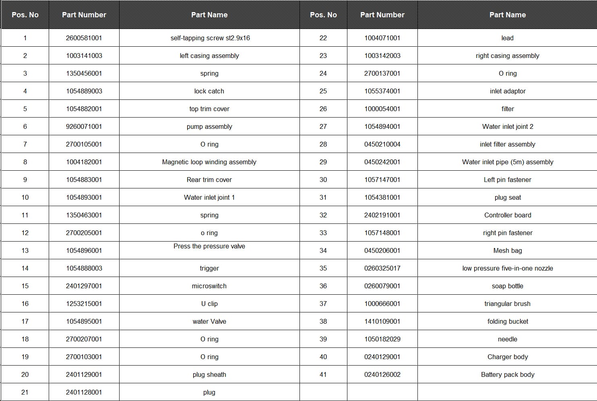Click part number 2402191001 for Controller board
Viewport: 597px width, 401px height.
click(382, 215)
